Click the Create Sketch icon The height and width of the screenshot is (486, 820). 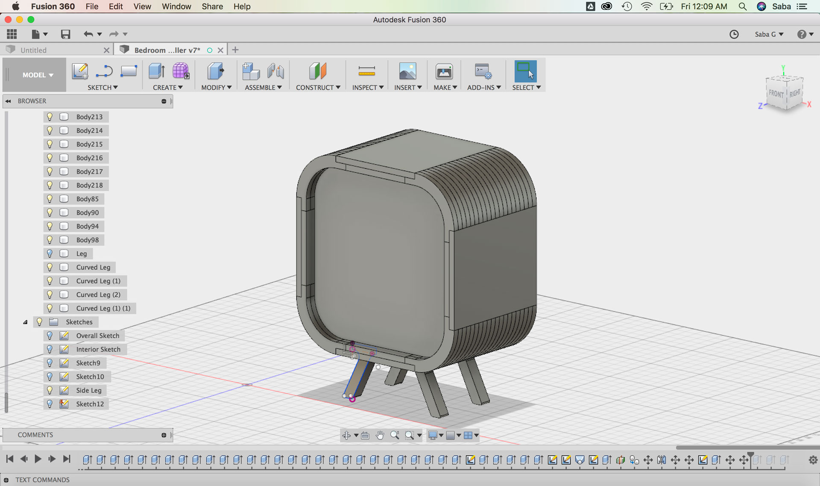click(80, 71)
